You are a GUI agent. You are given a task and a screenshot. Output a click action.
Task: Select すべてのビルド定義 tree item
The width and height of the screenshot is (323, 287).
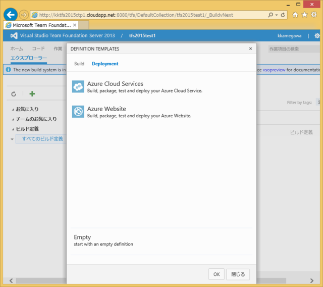42,139
